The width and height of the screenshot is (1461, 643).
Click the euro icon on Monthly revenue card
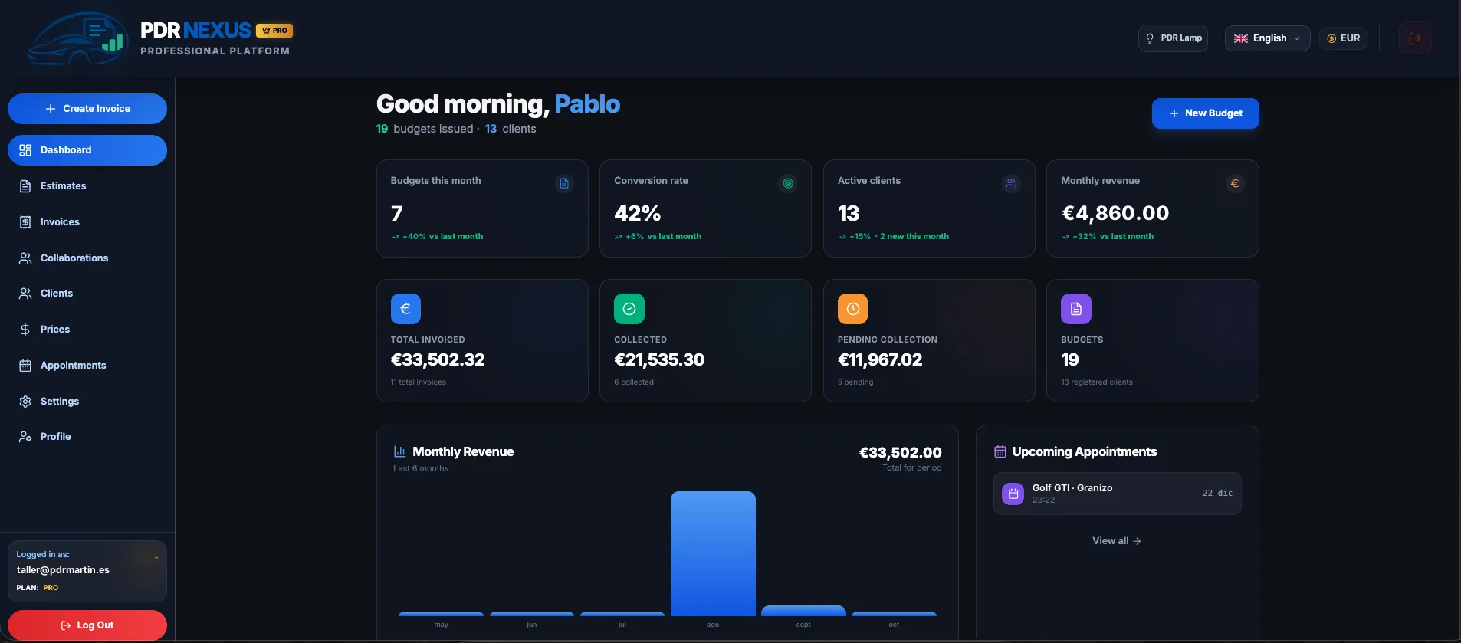coord(1235,183)
